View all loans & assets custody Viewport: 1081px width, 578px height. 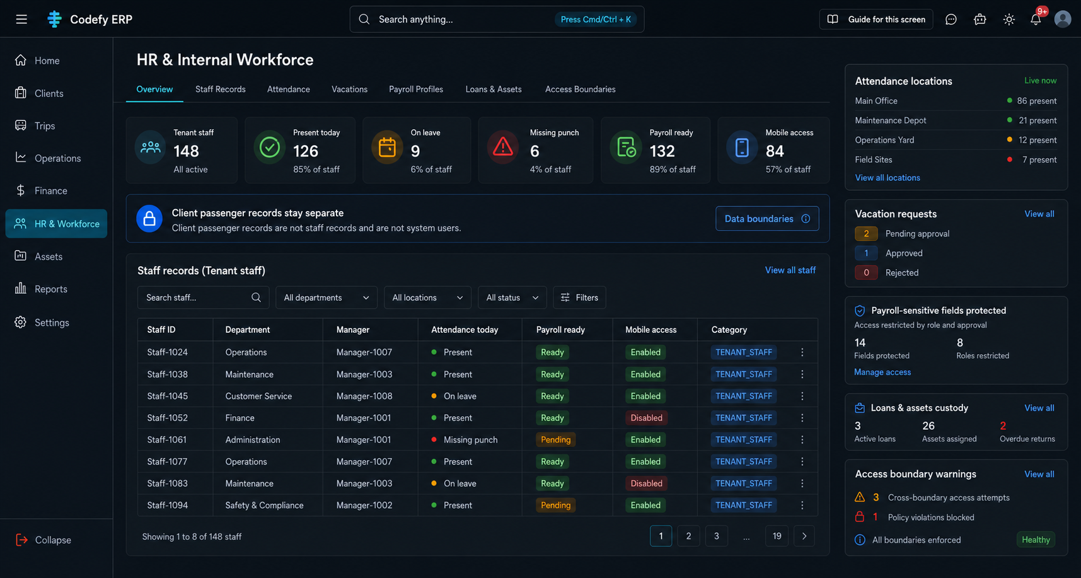[x=1039, y=408]
